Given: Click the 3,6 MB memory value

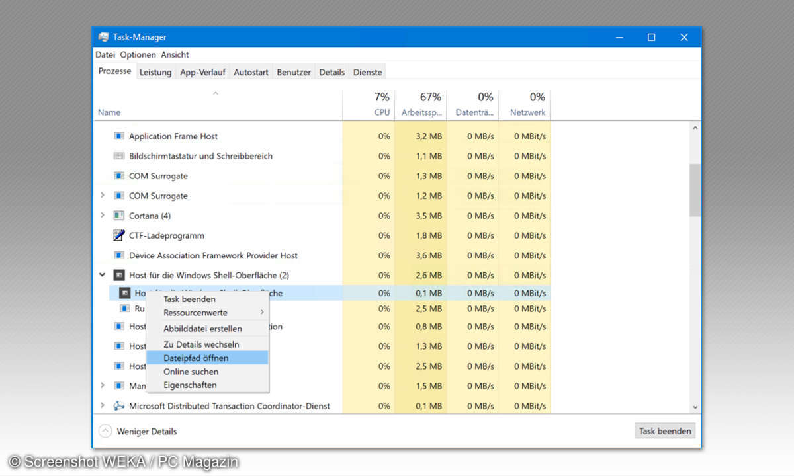Looking at the screenshot, I should [429, 255].
